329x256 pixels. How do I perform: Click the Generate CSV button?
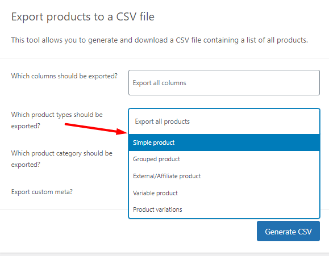coord(288,231)
